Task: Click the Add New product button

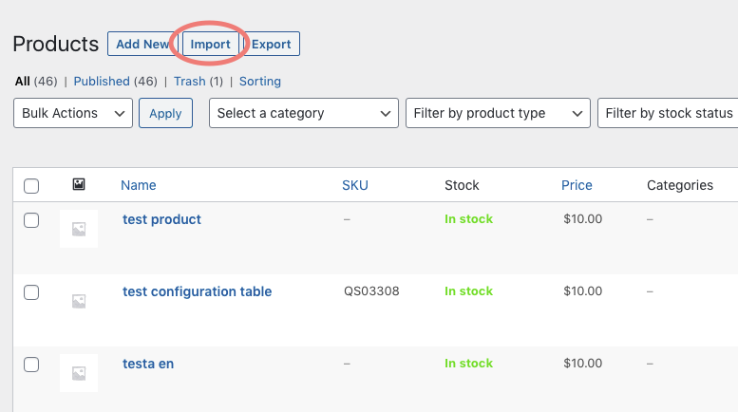Action: pos(142,44)
